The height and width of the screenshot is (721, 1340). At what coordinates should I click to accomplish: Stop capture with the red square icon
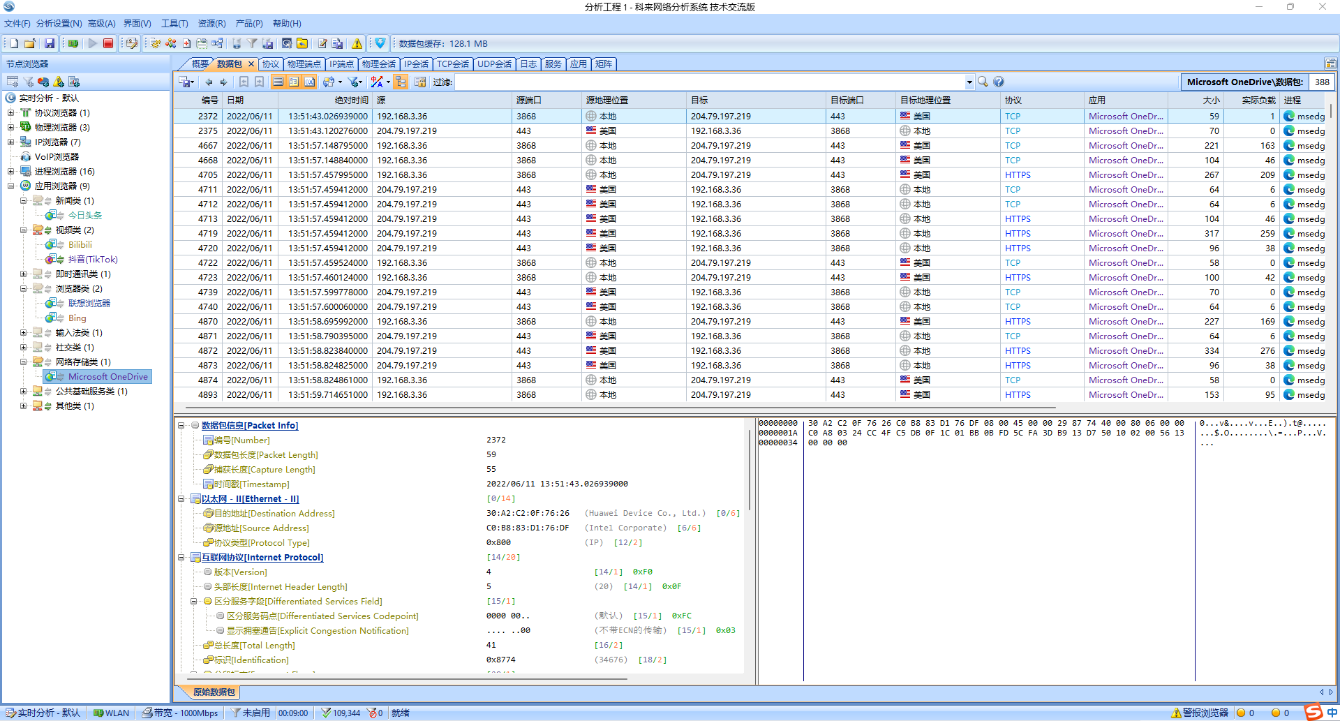click(x=108, y=43)
